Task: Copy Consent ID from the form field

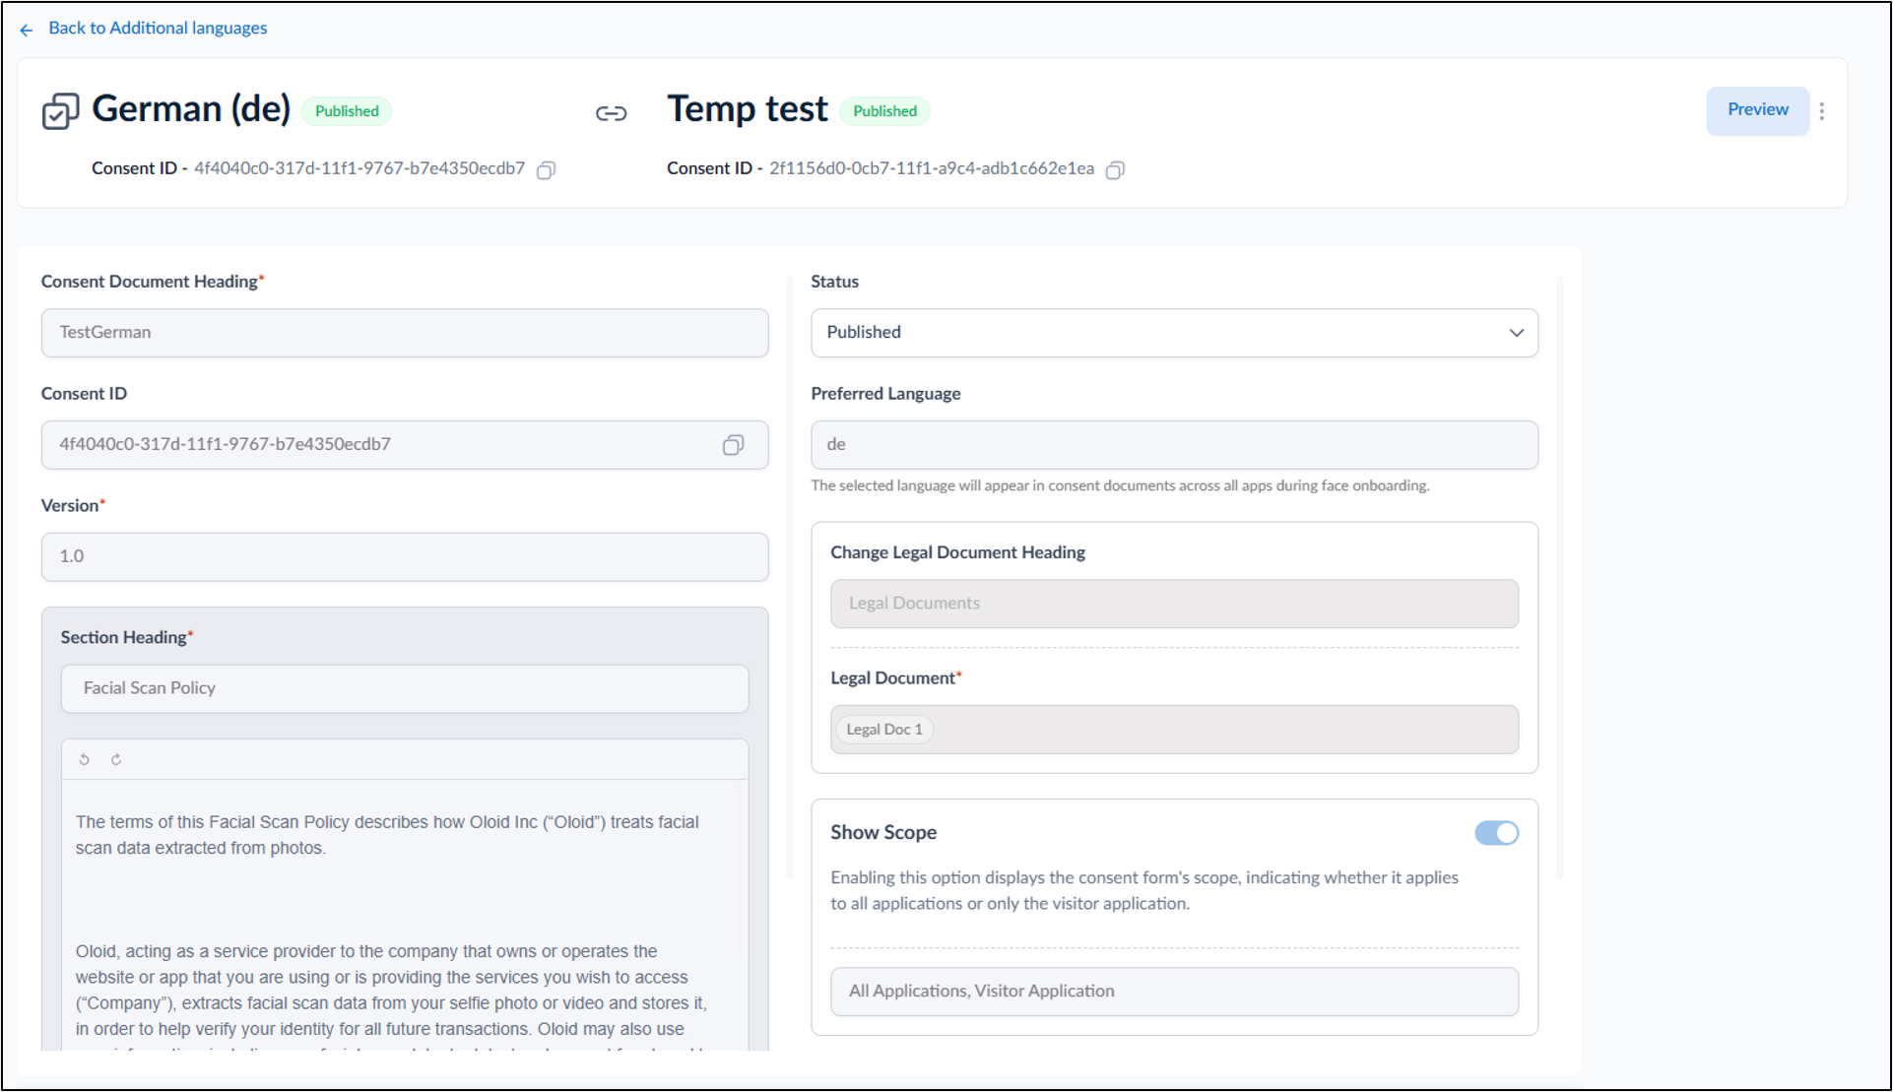Action: pyautogui.click(x=733, y=445)
